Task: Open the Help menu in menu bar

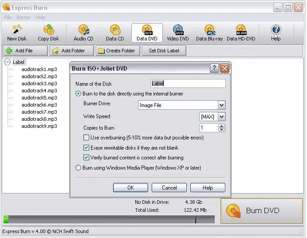Action: [40, 17]
